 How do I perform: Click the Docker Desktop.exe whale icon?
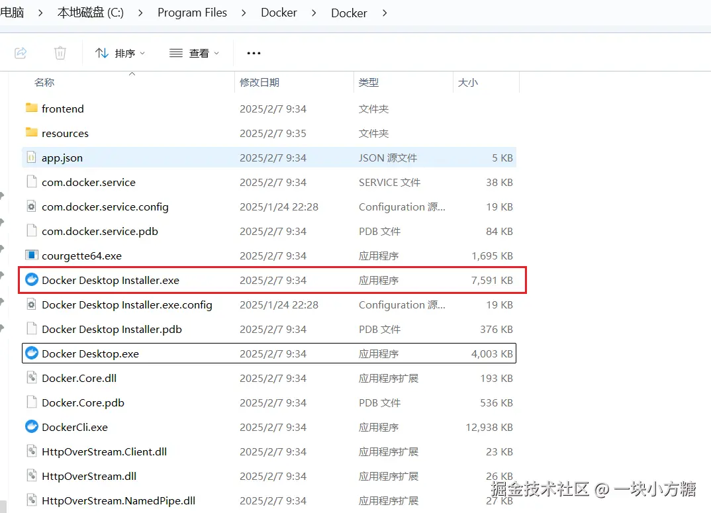[31, 353]
